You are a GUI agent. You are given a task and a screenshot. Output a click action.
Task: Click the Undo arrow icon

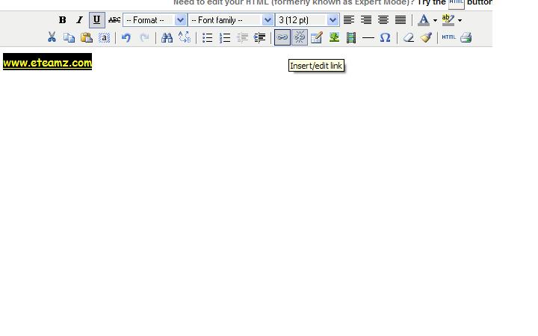coord(126,37)
